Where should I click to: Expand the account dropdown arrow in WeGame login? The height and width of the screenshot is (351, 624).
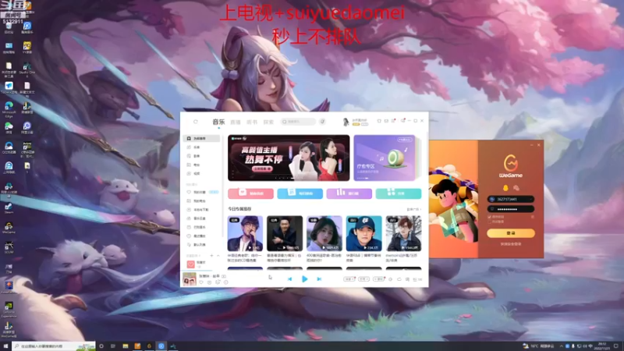[531, 200]
